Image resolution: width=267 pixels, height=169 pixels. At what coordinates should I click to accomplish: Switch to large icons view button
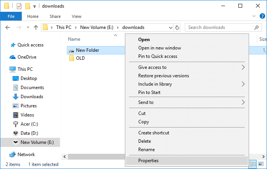[x=262, y=164]
